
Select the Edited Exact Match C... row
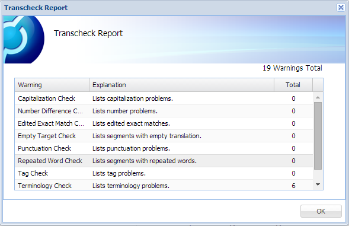164,123
